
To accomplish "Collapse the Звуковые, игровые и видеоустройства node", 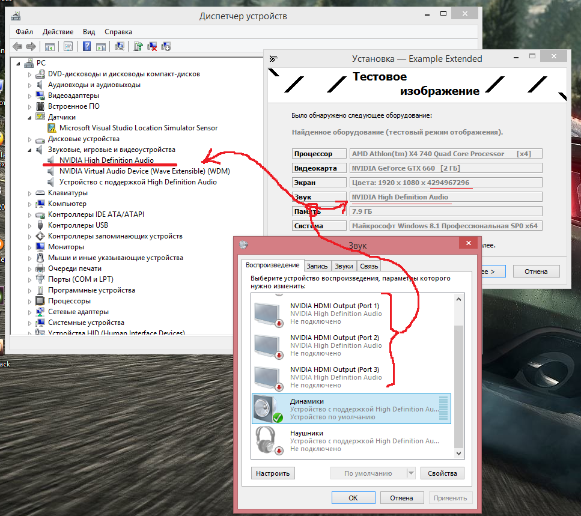I will 29,150.
